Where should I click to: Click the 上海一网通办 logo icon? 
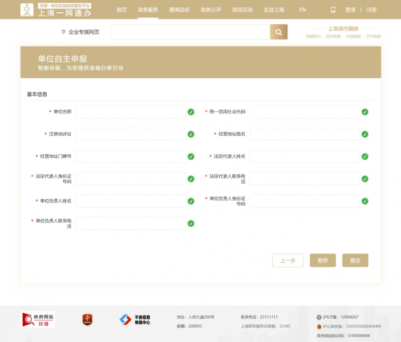[27, 10]
